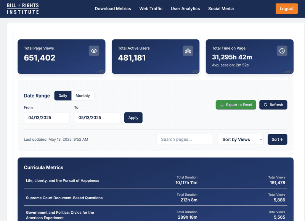Click the Sort direction button
The image size is (305, 221).
click(278, 140)
